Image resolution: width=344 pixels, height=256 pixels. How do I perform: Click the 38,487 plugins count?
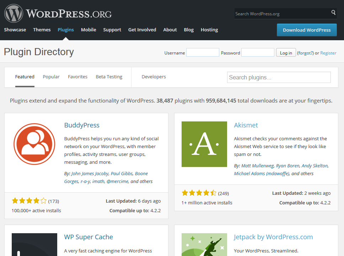[x=165, y=101]
